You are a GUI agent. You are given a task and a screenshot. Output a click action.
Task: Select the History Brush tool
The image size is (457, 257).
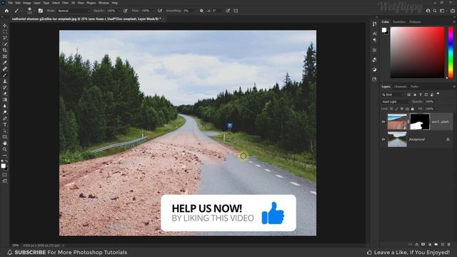(x=5, y=87)
